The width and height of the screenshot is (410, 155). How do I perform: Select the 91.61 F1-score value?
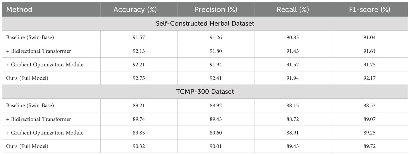(370, 51)
